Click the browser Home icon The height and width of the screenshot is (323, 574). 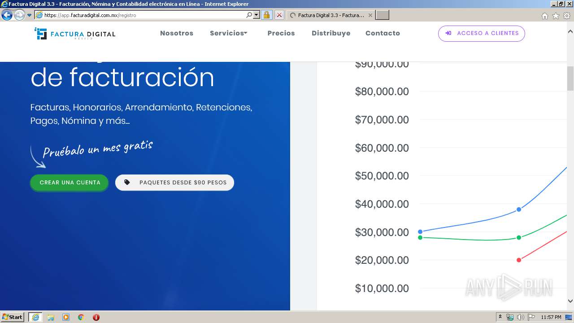click(x=544, y=16)
